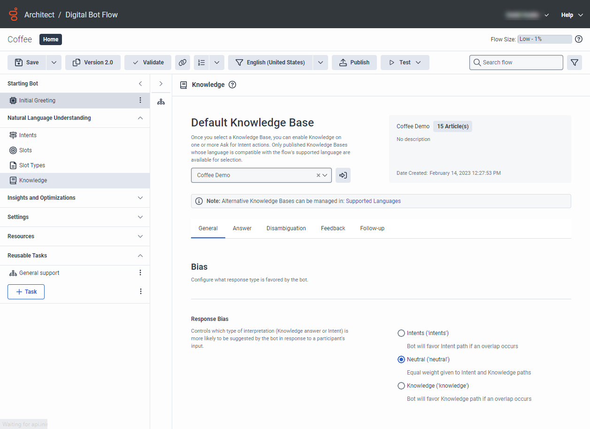Image resolution: width=590 pixels, height=429 pixels.
Task: Open the Save dropdown arrow
Action: click(54, 62)
